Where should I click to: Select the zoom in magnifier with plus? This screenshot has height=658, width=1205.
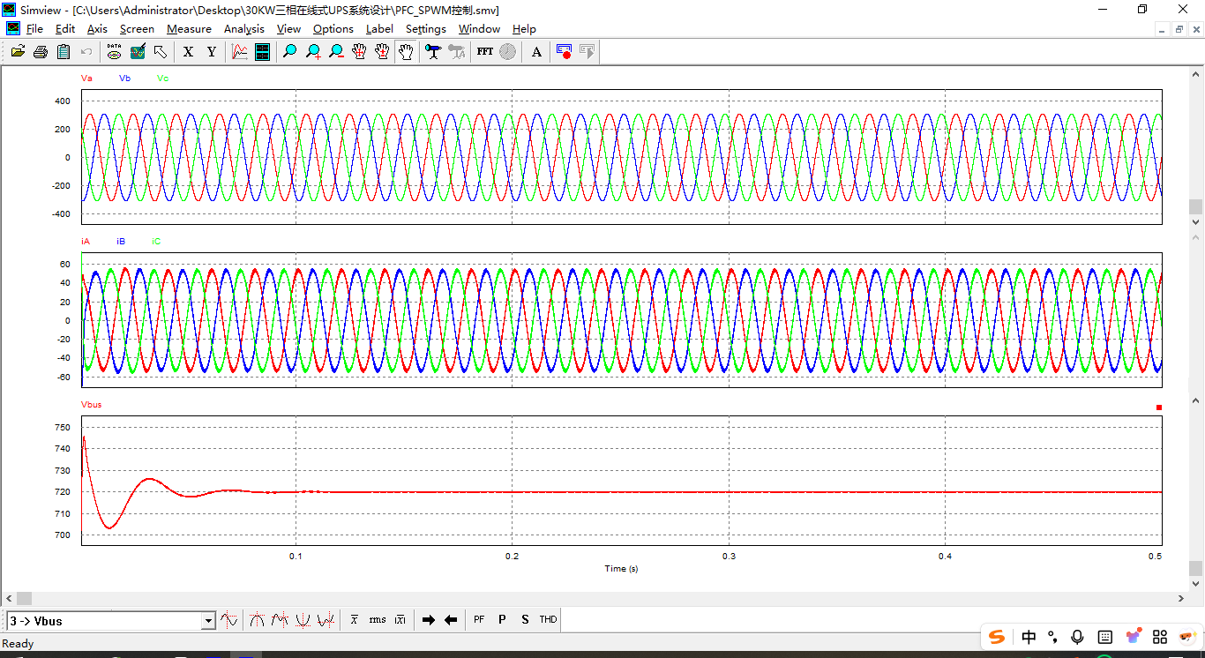[313, 52]
